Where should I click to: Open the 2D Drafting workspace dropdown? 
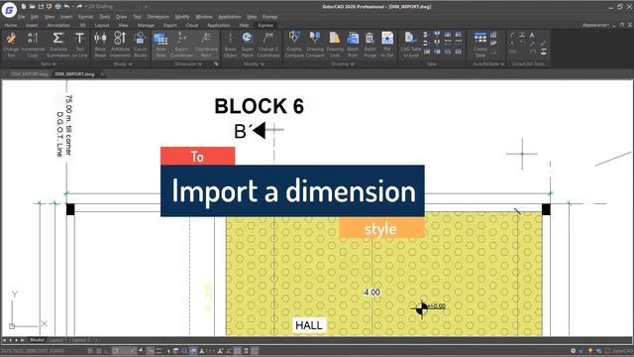pos(117,7)
